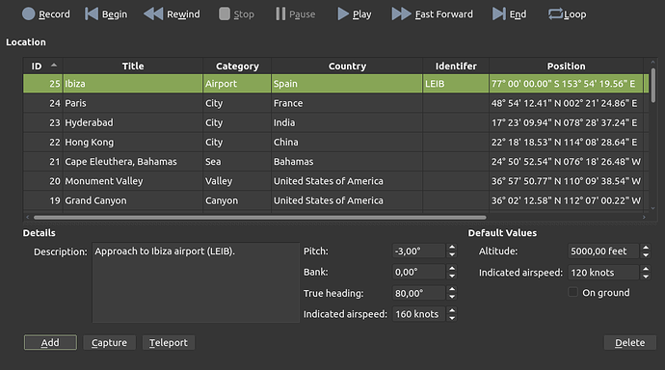Click the Pause control
This screenshot has height=370, width=665.
point(295,14)
